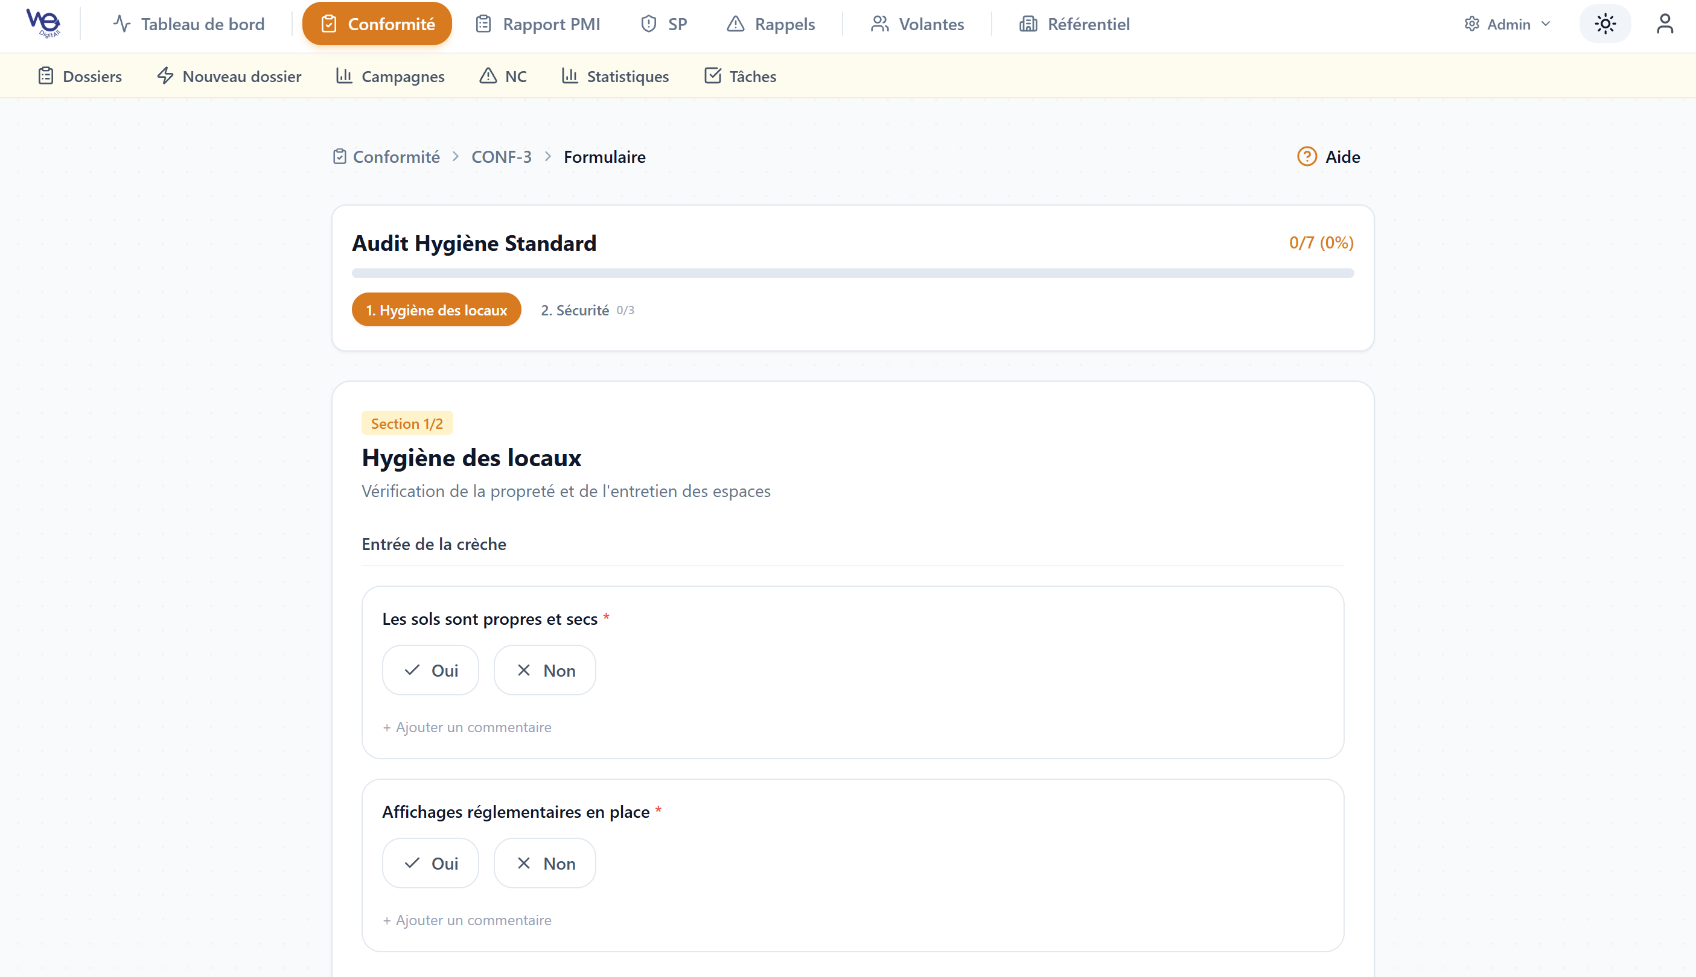Open the Volantes section
The image size is (1696, 977).
pos(917,24)
